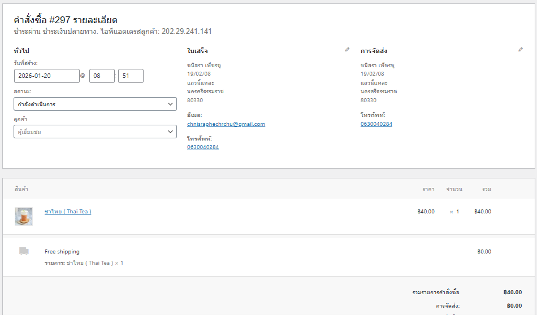The width and height of the screenshot is (537, 315).
Task: Expand the ลูกค้า customer dropdown
Action: (x=95, y=132)
